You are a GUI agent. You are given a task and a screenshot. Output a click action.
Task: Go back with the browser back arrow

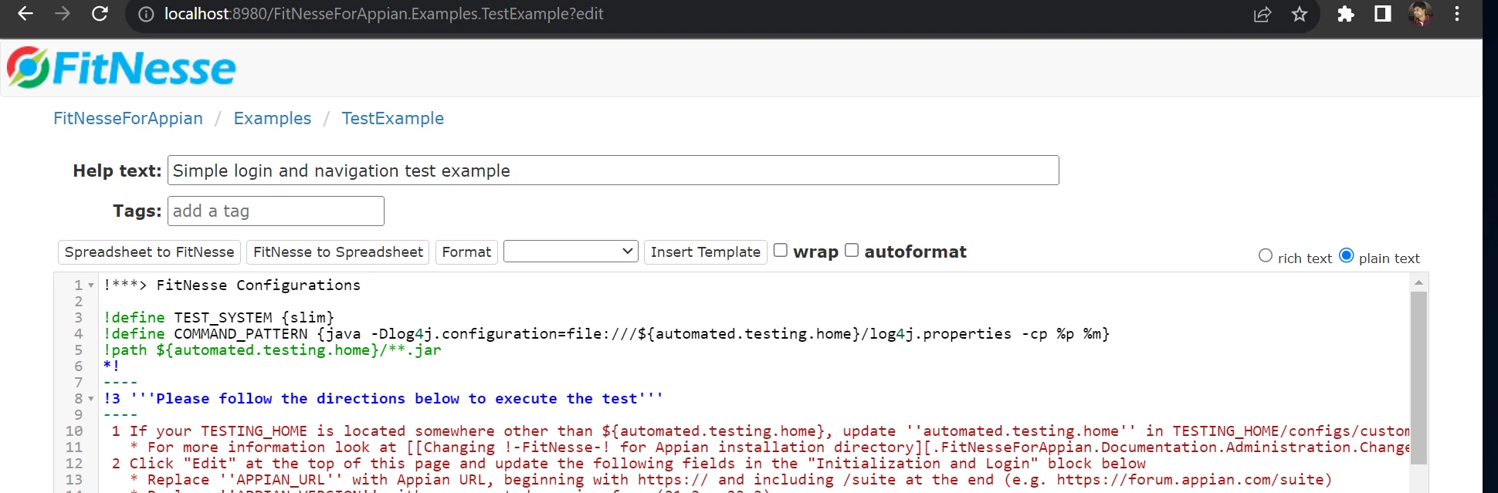click(25, 14)
